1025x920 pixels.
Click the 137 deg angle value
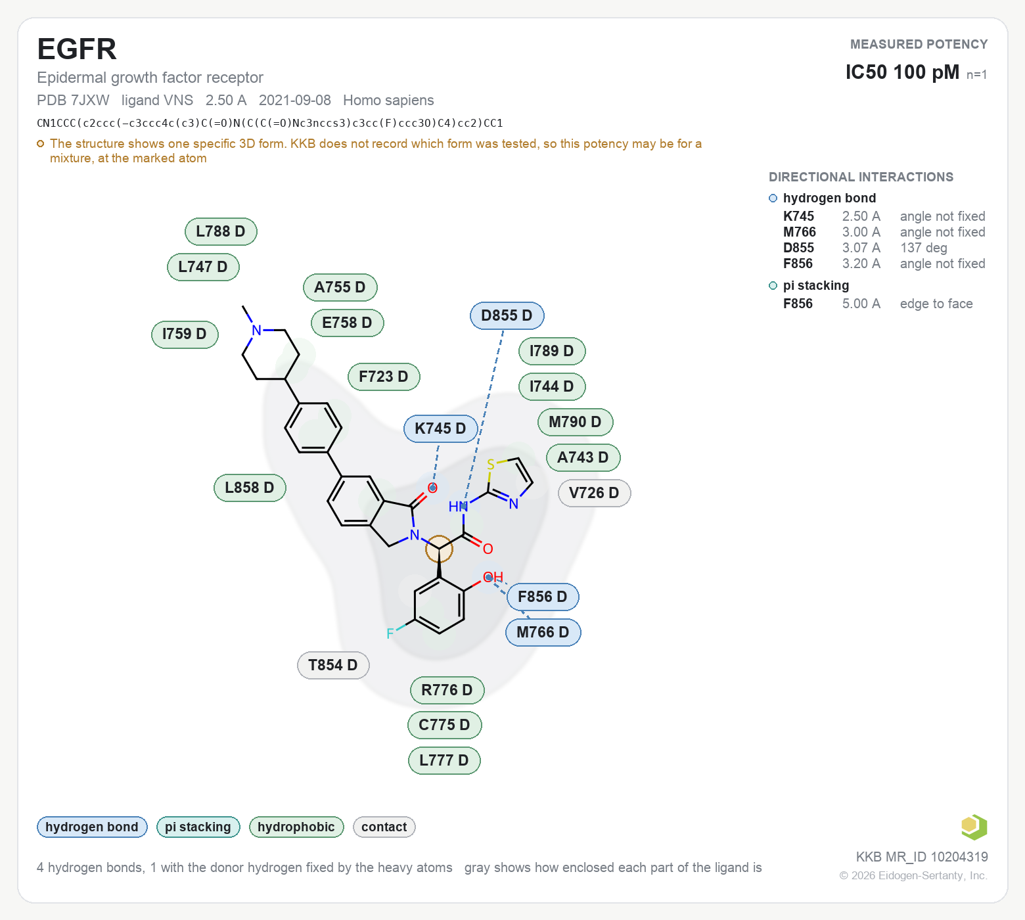923,248
